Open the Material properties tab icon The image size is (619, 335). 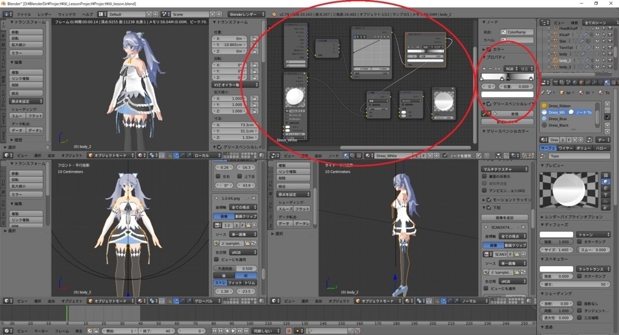pyautogui.click(x=607, y=82)
